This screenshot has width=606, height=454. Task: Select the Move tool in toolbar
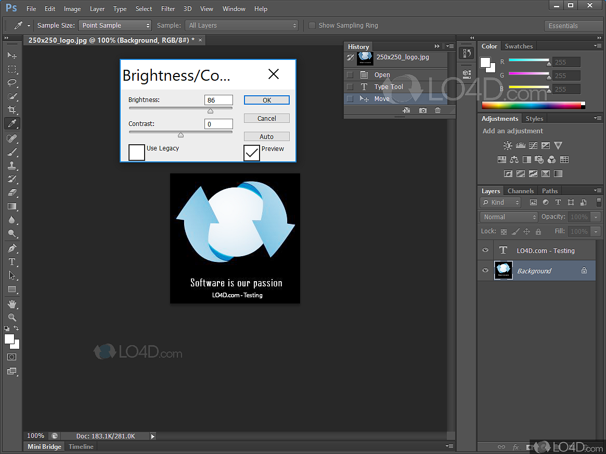point(12,55)
